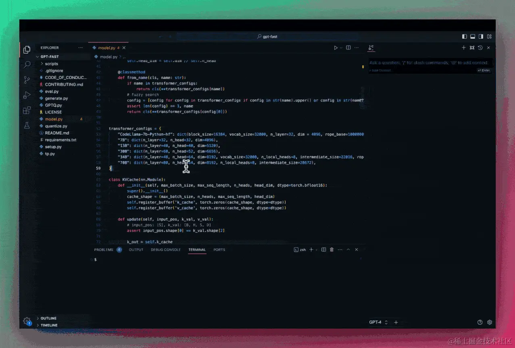Open the Run and Debug view

coord(27,95)
